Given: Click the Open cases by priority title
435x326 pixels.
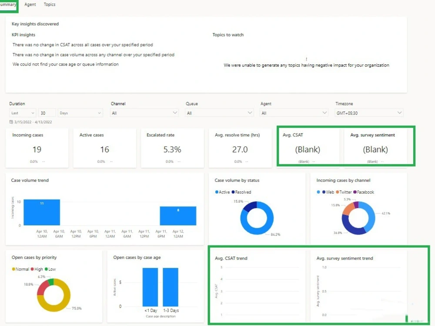Looking at the screenshot, I should 34,257.
